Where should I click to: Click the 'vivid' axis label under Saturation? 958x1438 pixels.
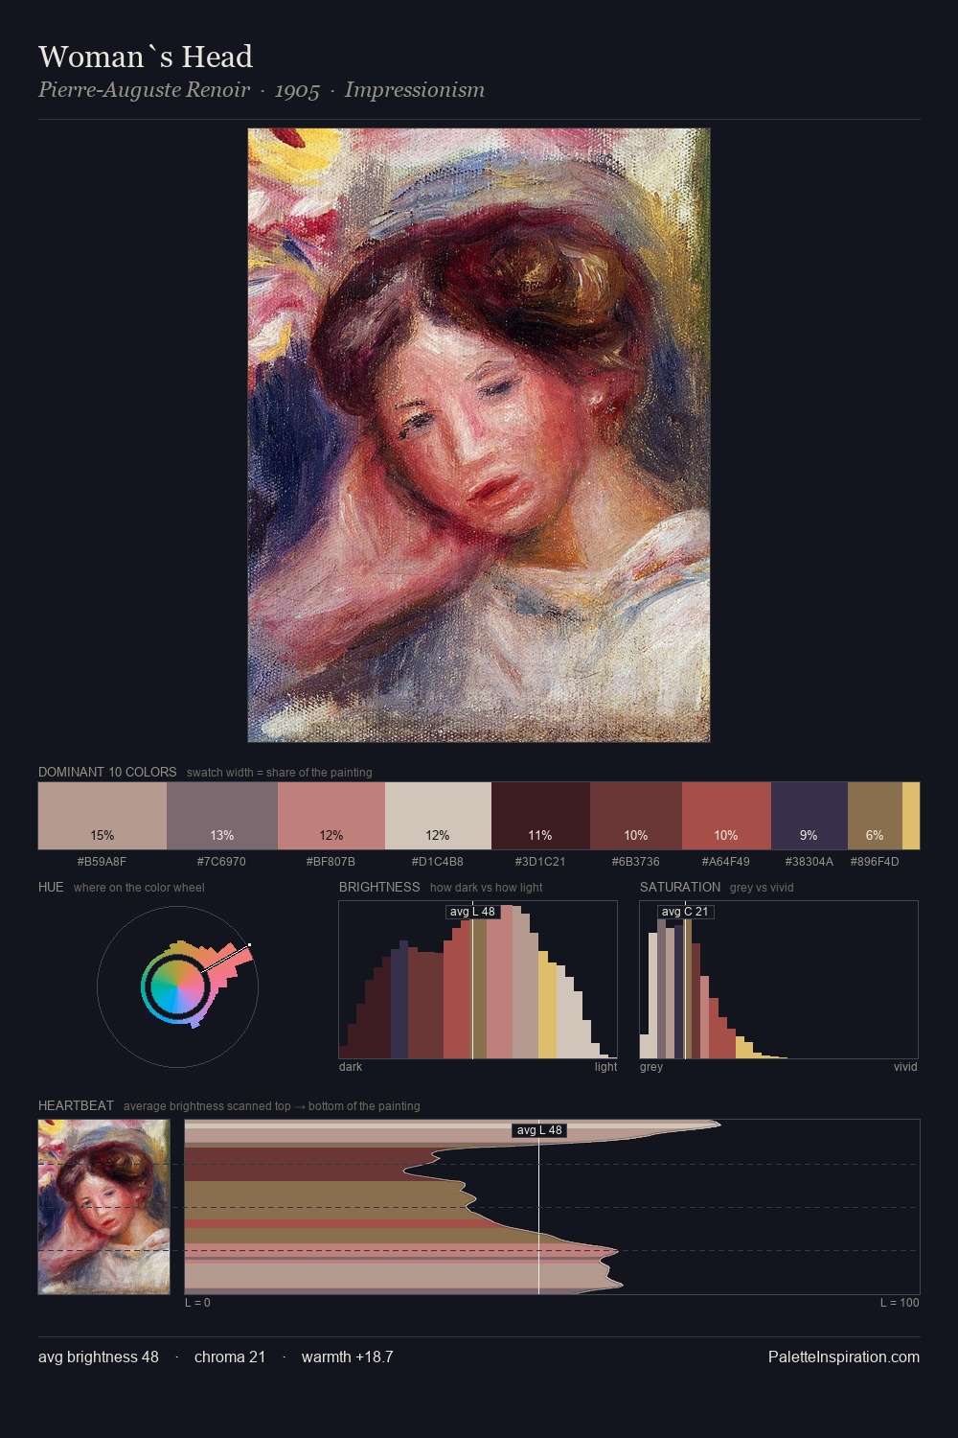pos(905,1067)
